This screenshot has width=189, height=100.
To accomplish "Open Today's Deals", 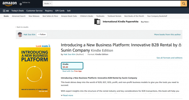I will (18, 11).
